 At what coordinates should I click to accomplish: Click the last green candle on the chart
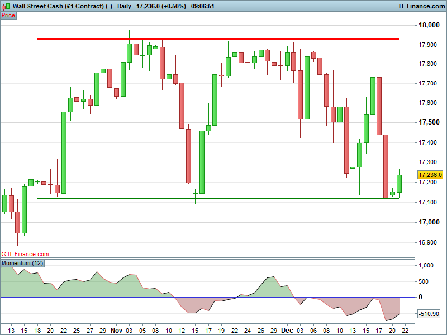pyautogui.click(x=400, y=183)
